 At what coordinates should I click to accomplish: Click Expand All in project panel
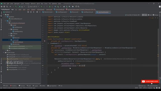31,12
